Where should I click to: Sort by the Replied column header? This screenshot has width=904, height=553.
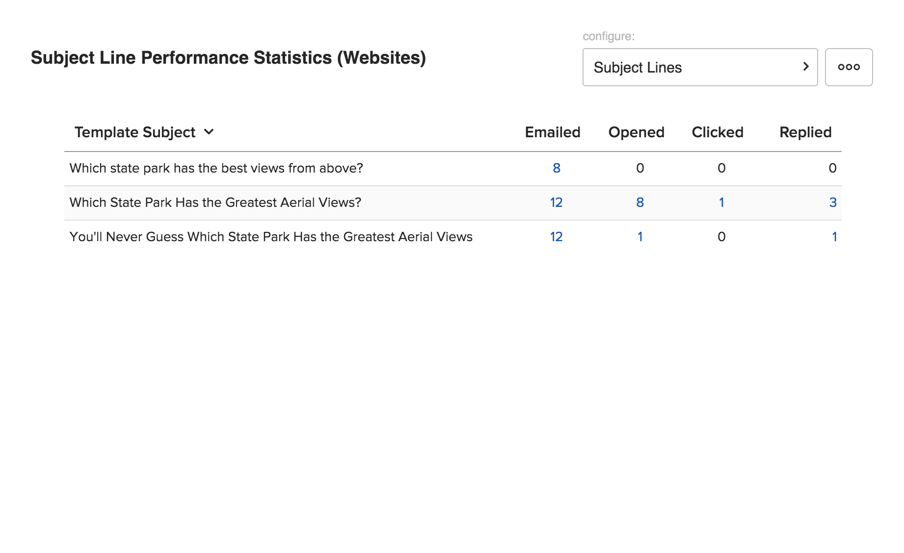pos(805,132)
